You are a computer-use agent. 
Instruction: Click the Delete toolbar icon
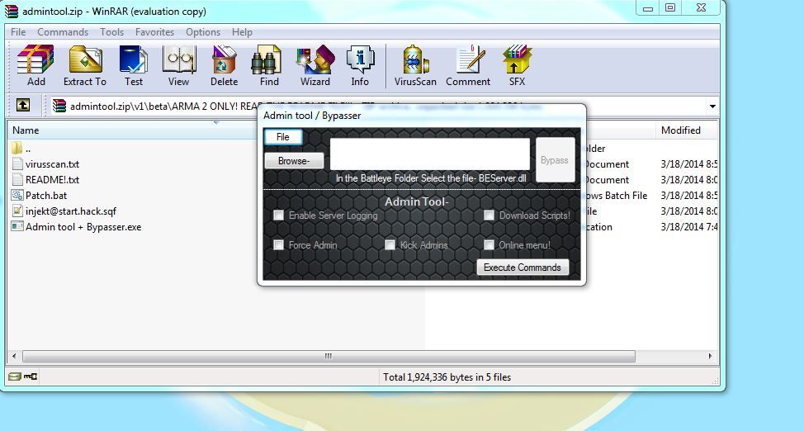[224, 64]
